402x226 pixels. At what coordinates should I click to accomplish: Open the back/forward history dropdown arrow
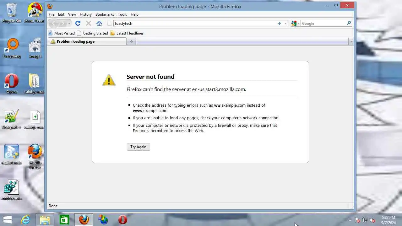tap(69, 23)
